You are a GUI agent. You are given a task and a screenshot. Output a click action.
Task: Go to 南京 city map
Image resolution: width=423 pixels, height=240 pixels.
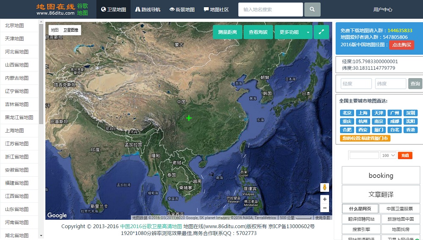coord(379,121)
